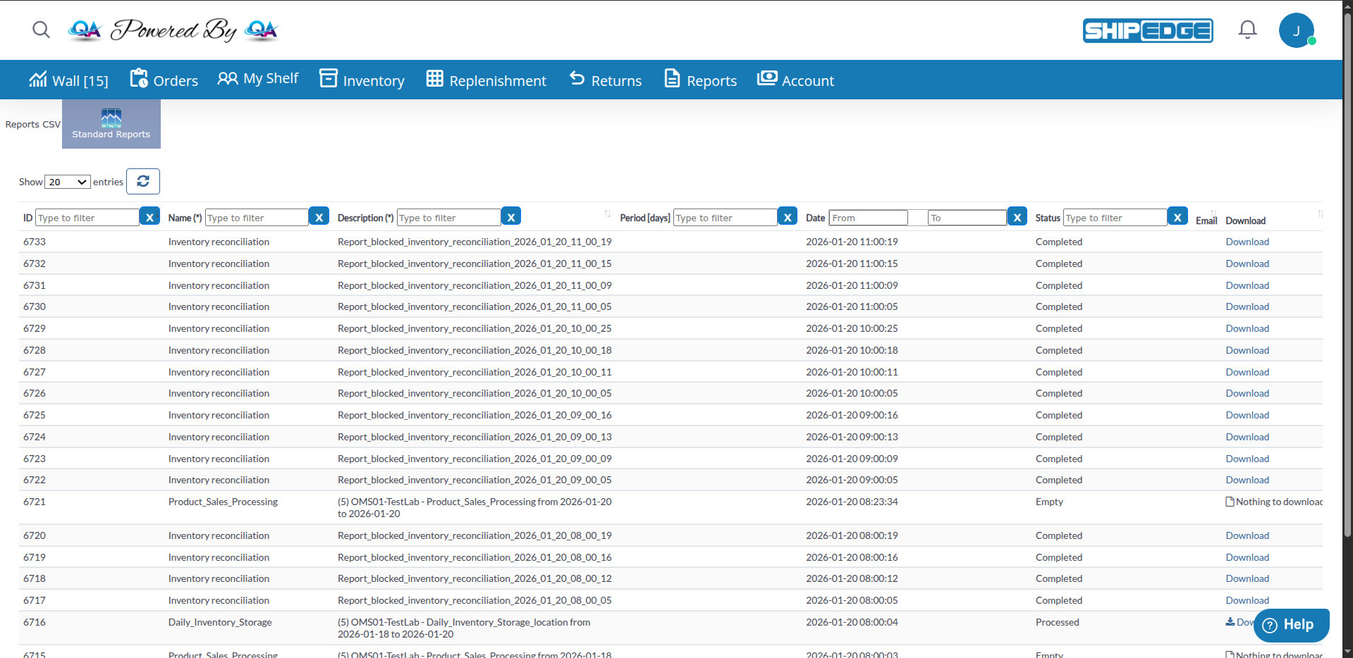
Task: Download report 6722
Action: tap(1247, 480)
